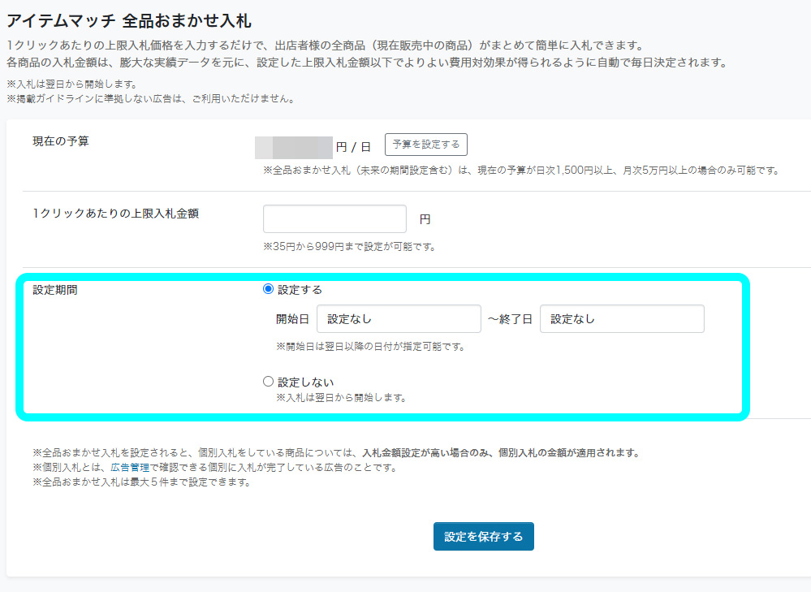The width and height of the screenshot is (811, 592).
Task: Click the ～終了日 label beside end field
Action: tap(510, 319)
